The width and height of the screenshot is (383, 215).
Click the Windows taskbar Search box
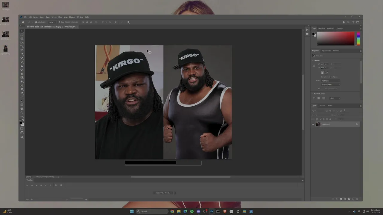[152, 211]
